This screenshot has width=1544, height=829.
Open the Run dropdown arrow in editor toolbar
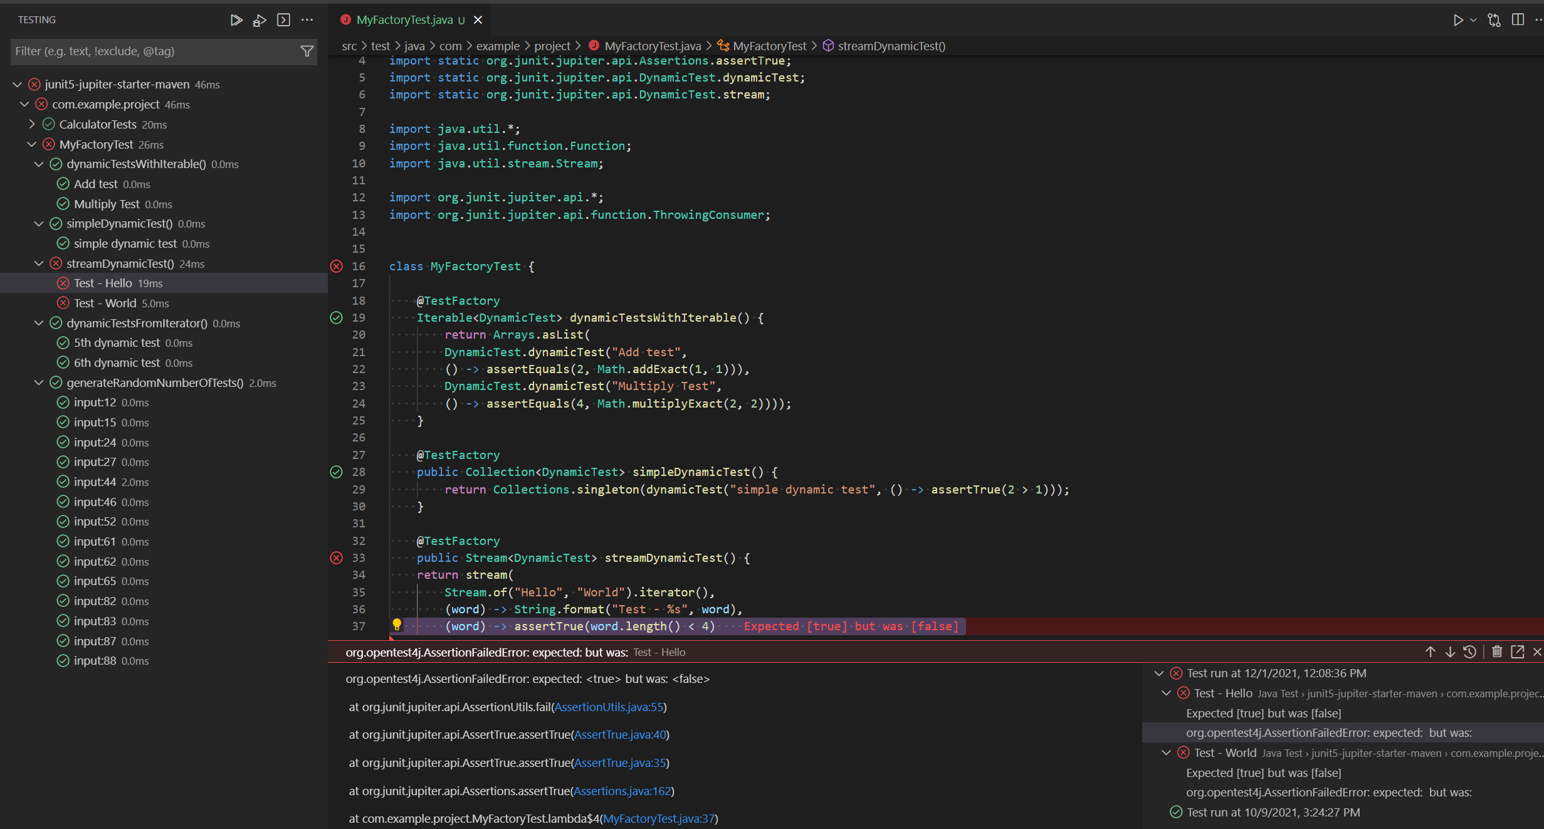pyautogui.click(x=1473, y=20)
